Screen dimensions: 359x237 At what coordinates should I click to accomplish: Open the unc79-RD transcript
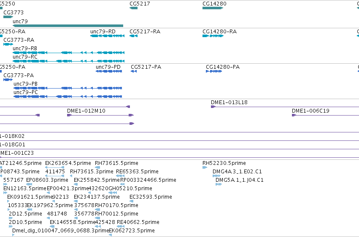(x=108, y=36)
